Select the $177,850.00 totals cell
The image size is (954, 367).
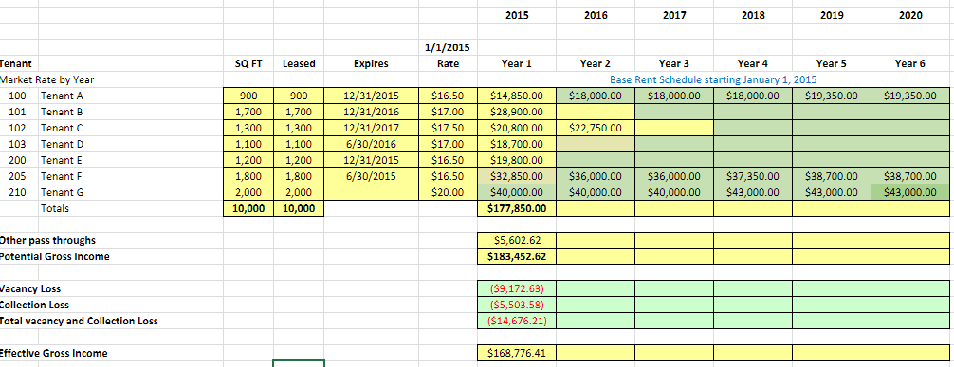click(x=517, y=208)
